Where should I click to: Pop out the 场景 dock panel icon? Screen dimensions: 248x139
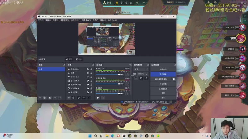pos(64,65)
